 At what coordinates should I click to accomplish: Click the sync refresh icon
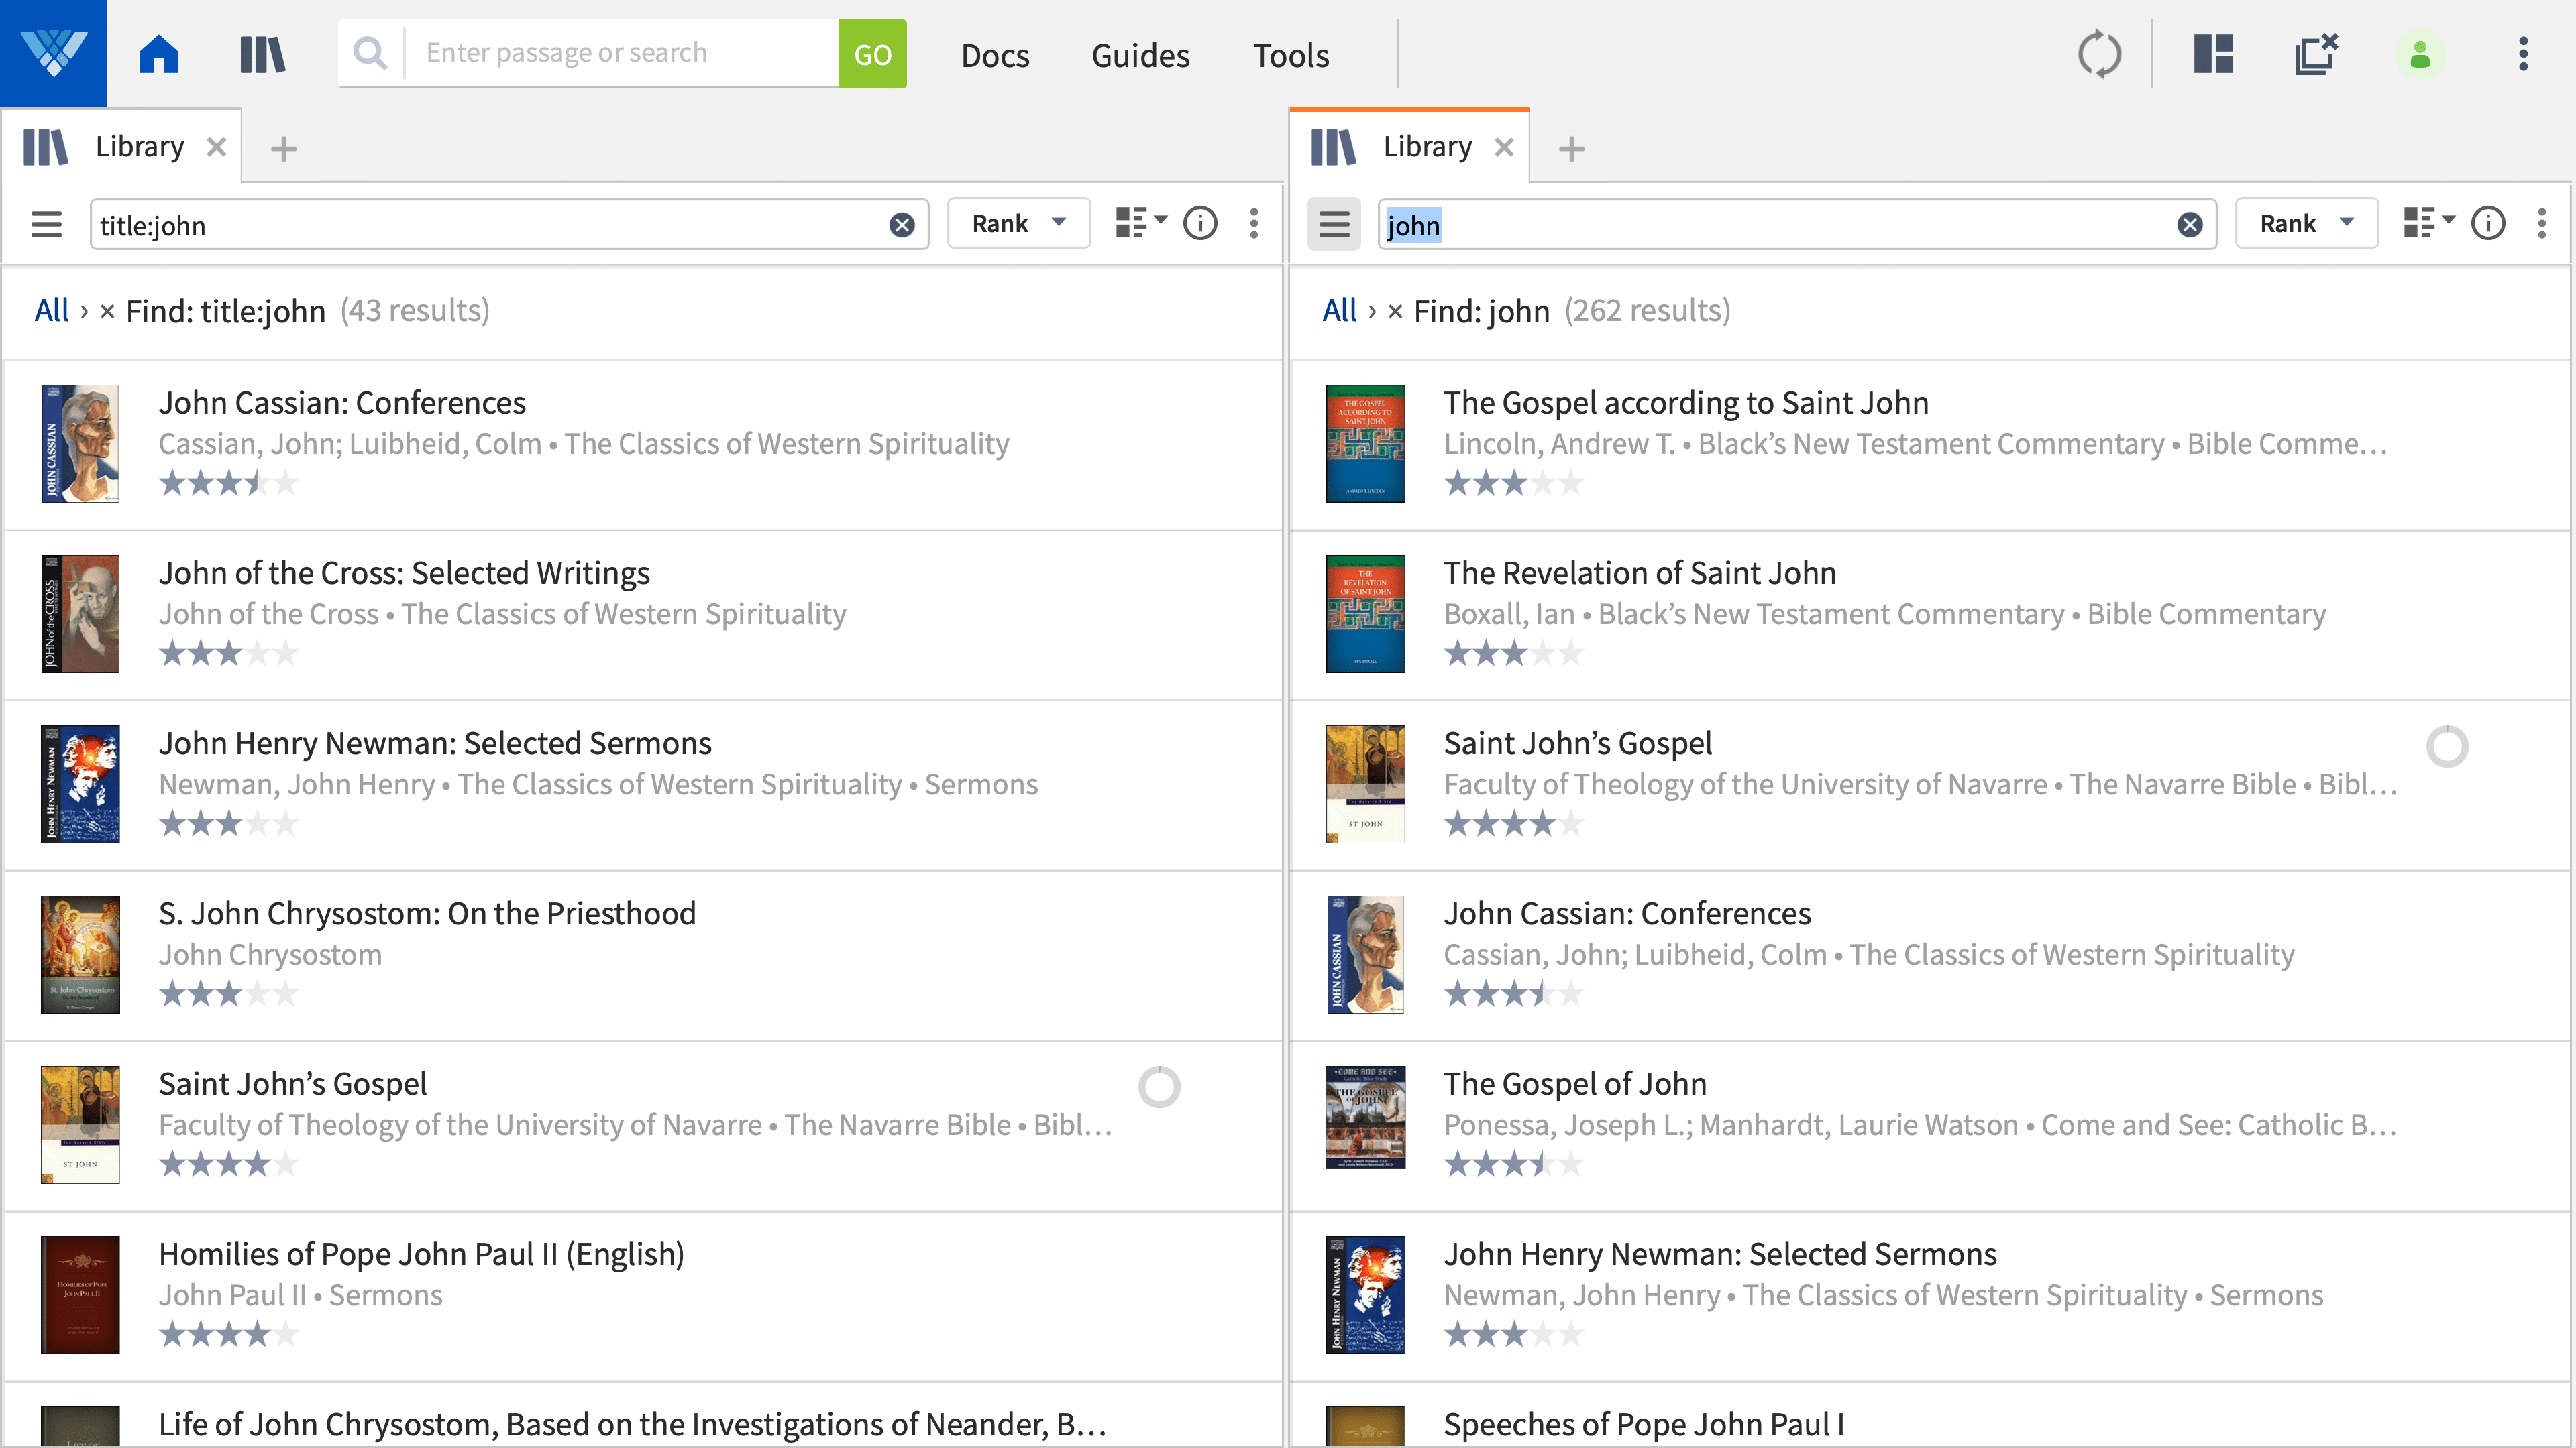[2099, 54]
